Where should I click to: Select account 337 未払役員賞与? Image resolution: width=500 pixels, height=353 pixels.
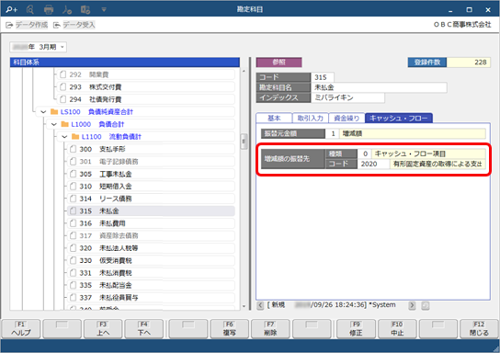[x=151, y=298]
